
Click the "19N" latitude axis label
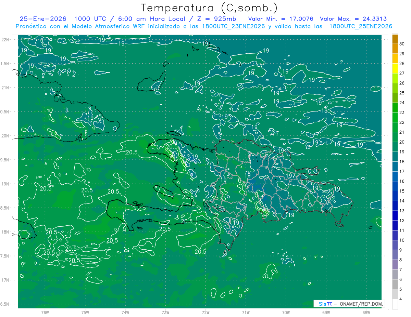point(5,184)
